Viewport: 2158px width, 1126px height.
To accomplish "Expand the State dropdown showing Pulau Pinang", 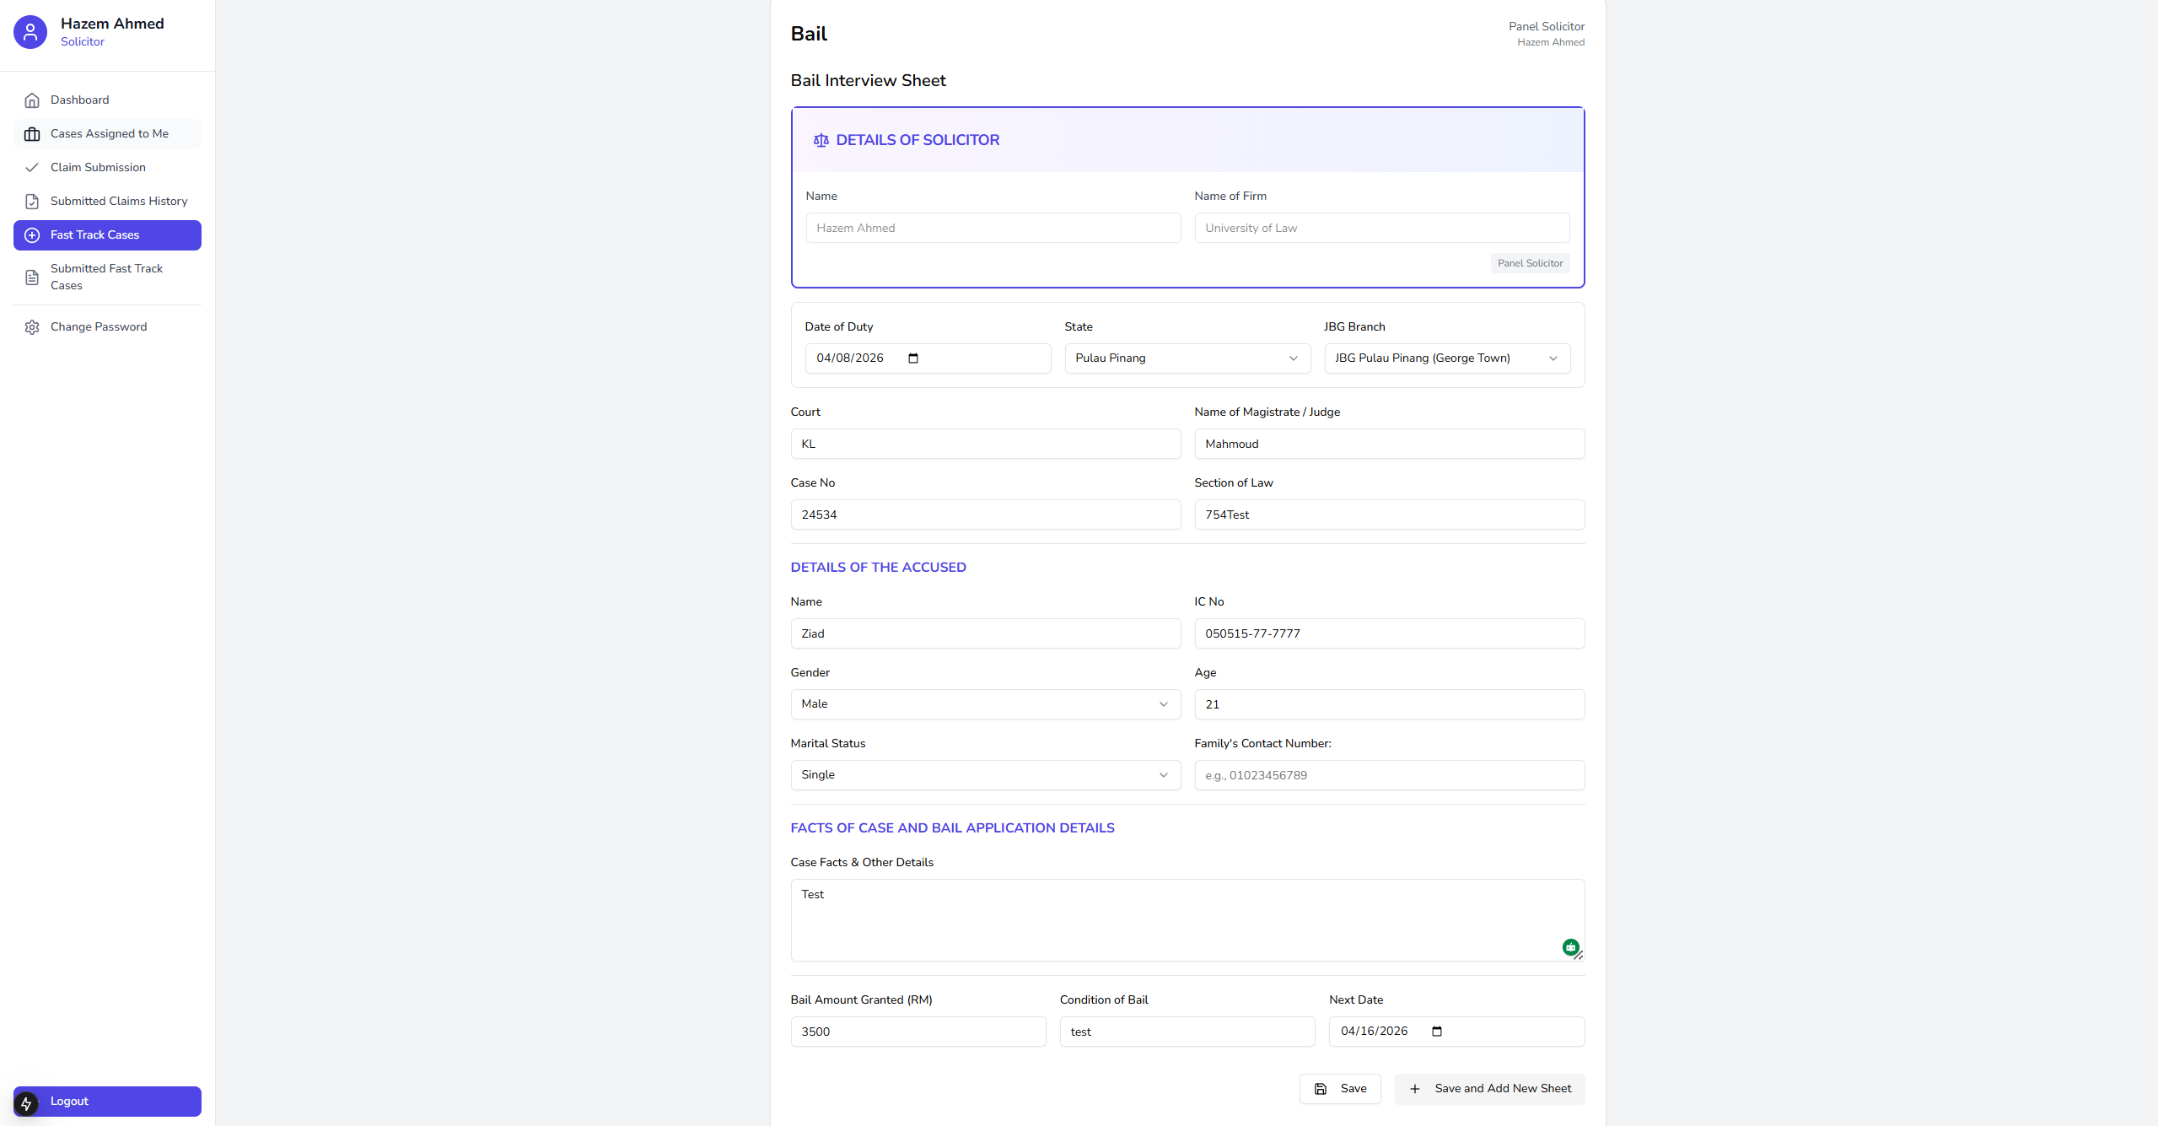I will (x=1187, y=358).
